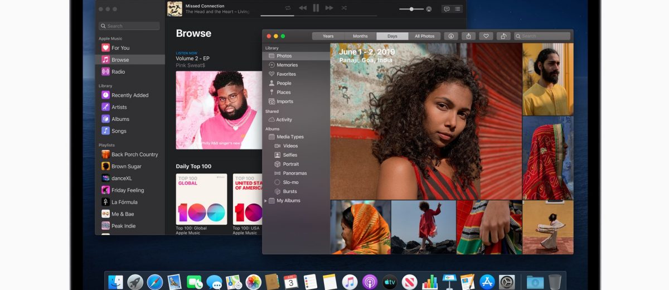The width and height of the screenshot is (669, 290).
Task: Open photo of dancer in white dress
Action: [x=548, y=228]
